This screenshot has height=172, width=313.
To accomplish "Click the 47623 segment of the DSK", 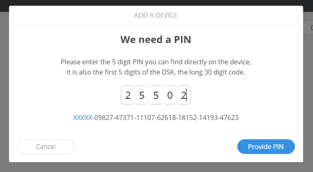I will [230, 118].
